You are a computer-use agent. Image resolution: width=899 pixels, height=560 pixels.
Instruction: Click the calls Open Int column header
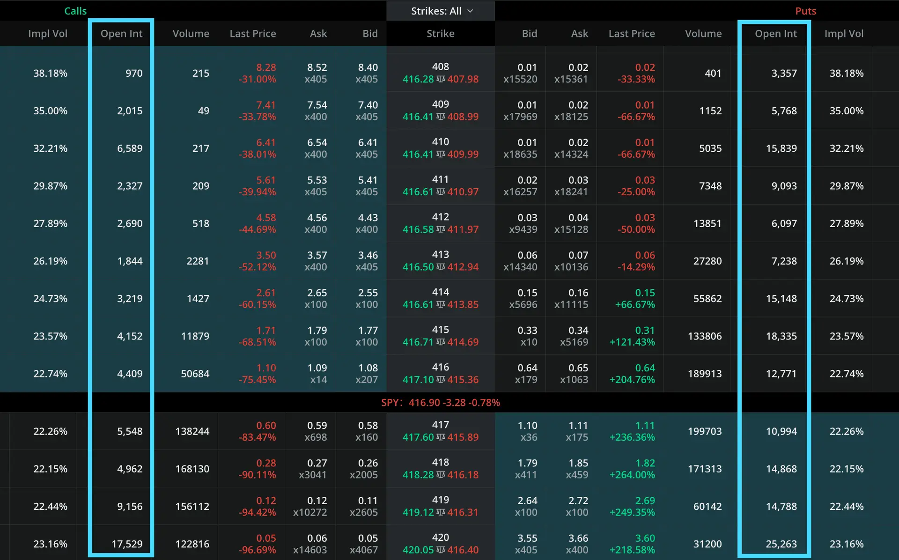[121, 34]
